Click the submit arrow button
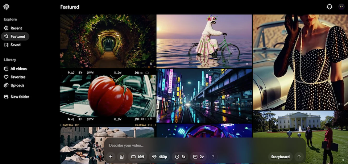The width and height of the screenshot is (348, 164). (x=299, y=157)
